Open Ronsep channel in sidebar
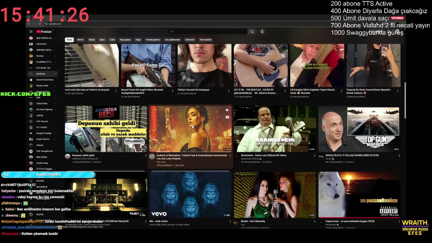The image size is (432, 243). click(x=42, y=56)
